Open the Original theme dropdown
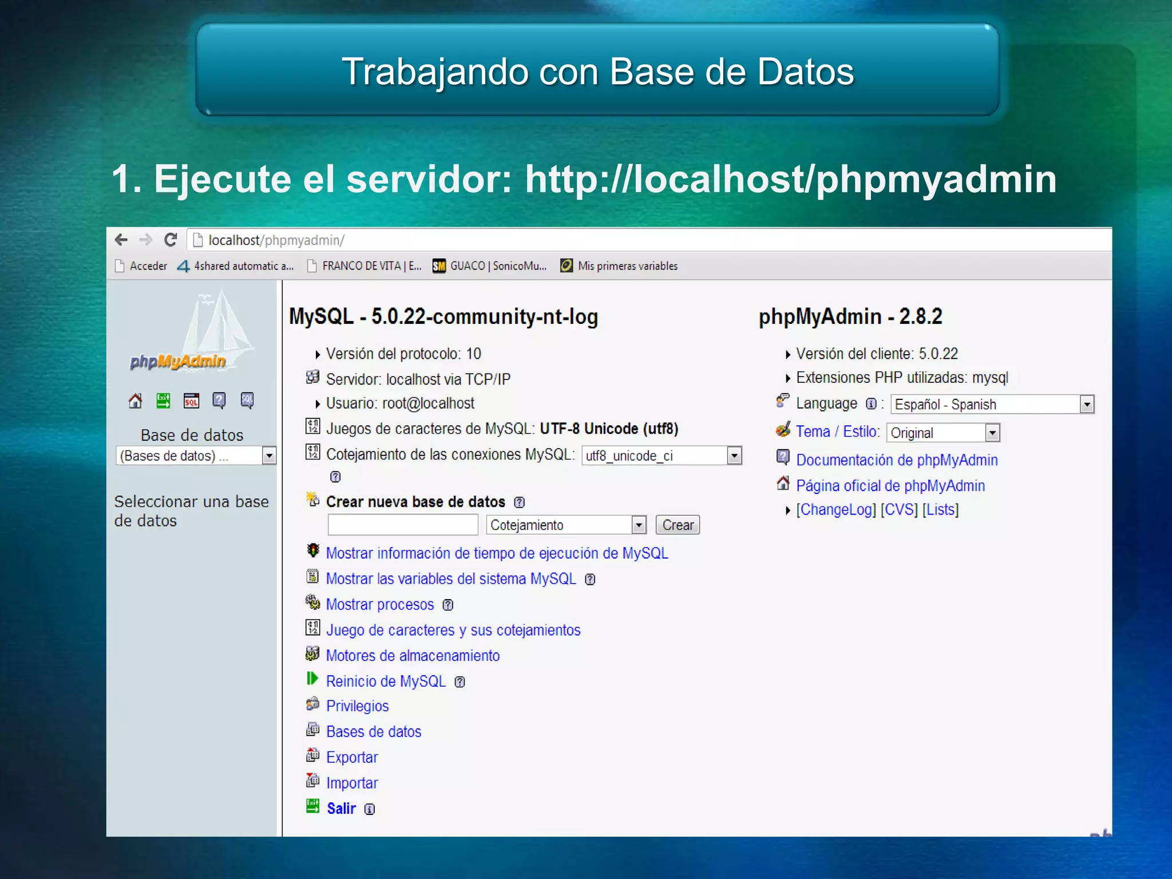The image size is (1172, 879). pos(943,433)
